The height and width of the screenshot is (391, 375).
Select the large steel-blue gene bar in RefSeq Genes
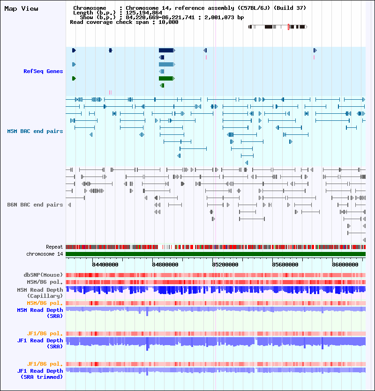pos(167,64)
